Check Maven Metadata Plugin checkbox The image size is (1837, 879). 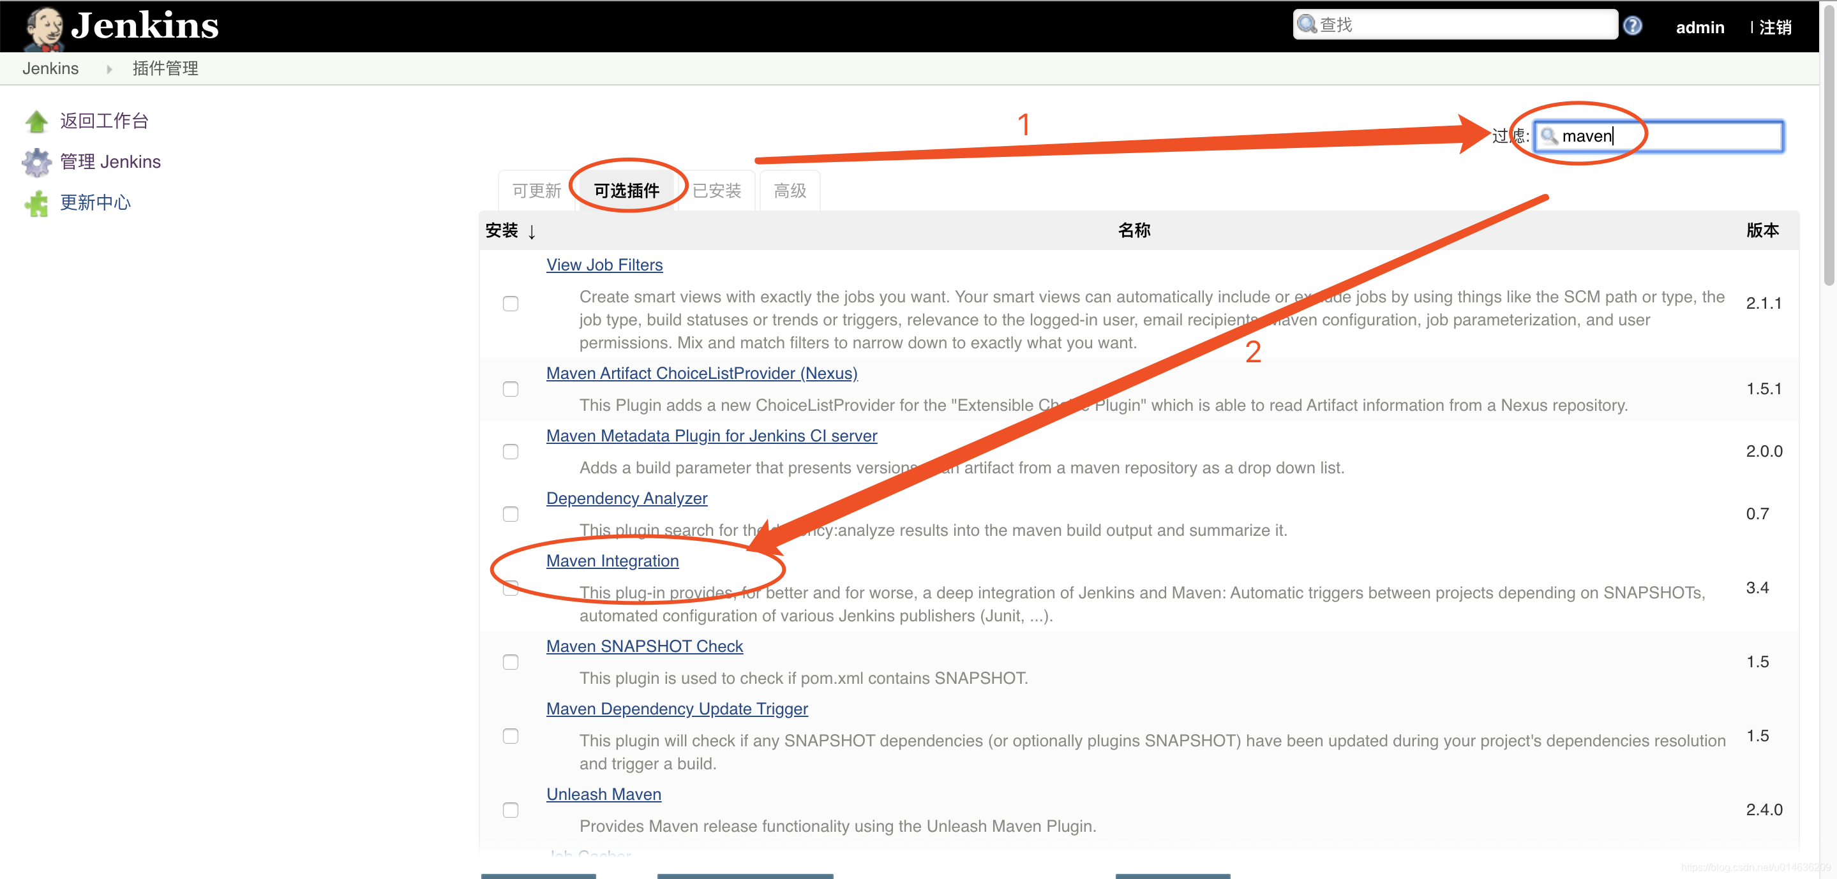pyautogui.click(x=511, y=452)
